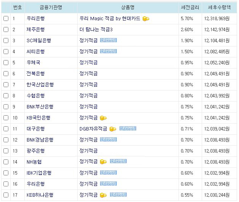This screenshot has height=202, width=239.
Task: Click 인터넷뱅킹 badge in IBK기업은행 row
Action: tap(108, 172)
